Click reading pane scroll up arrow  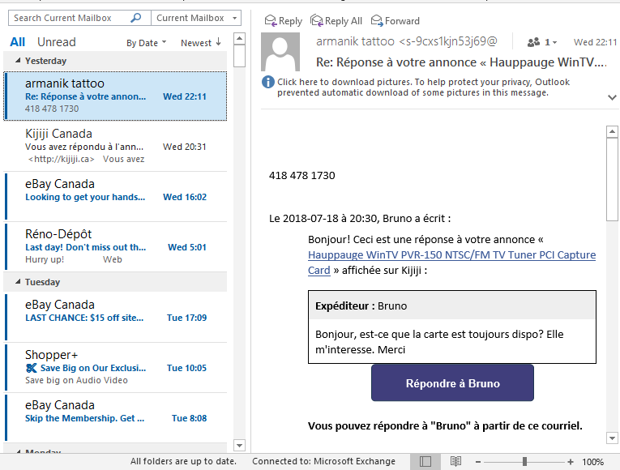[x=612, y=131]
